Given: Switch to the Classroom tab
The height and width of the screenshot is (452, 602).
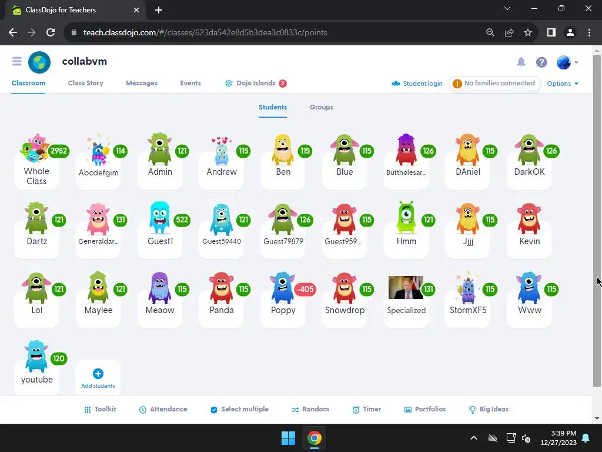Looking at the screenshot, I should [x=28, y=83].
